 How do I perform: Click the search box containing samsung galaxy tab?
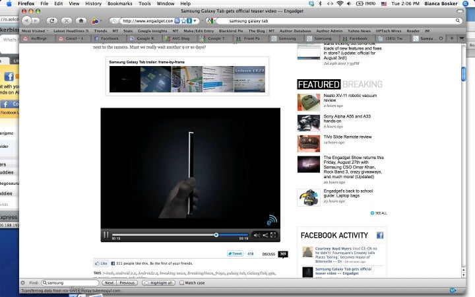point(336,21)
